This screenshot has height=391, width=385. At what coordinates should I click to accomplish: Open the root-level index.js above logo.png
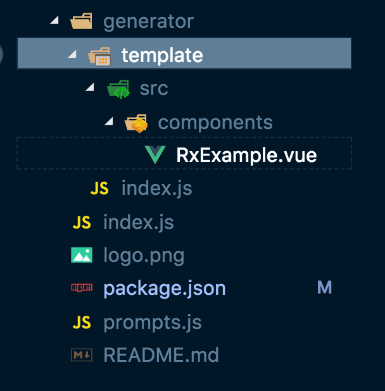click(139, 223)
